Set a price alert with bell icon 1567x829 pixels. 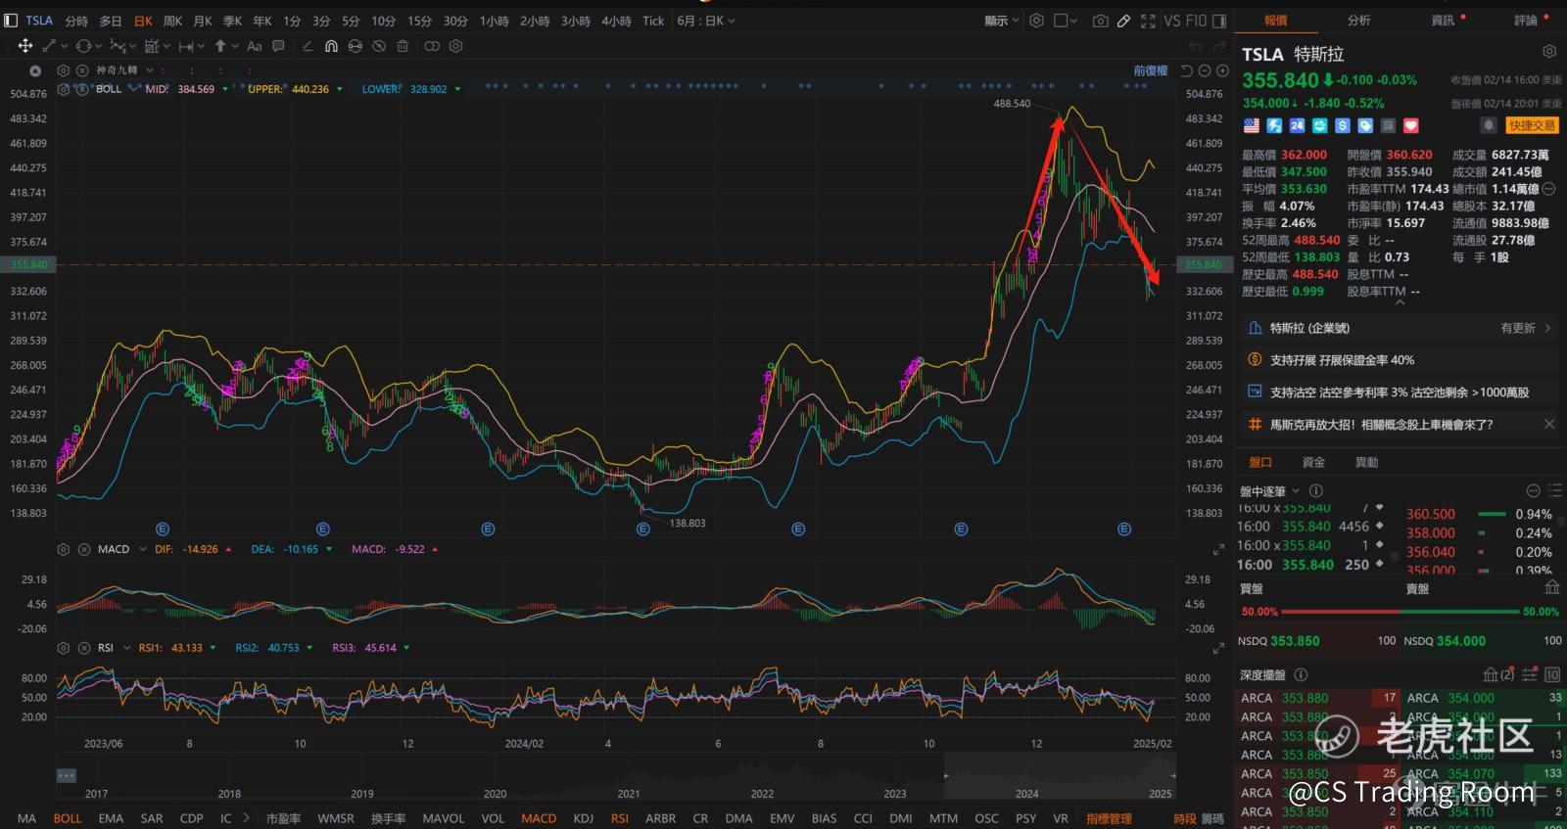[1488, 125]
